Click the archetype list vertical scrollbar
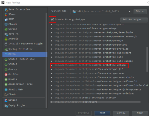Viewport: 149px width, 116px height. [147, 59]
